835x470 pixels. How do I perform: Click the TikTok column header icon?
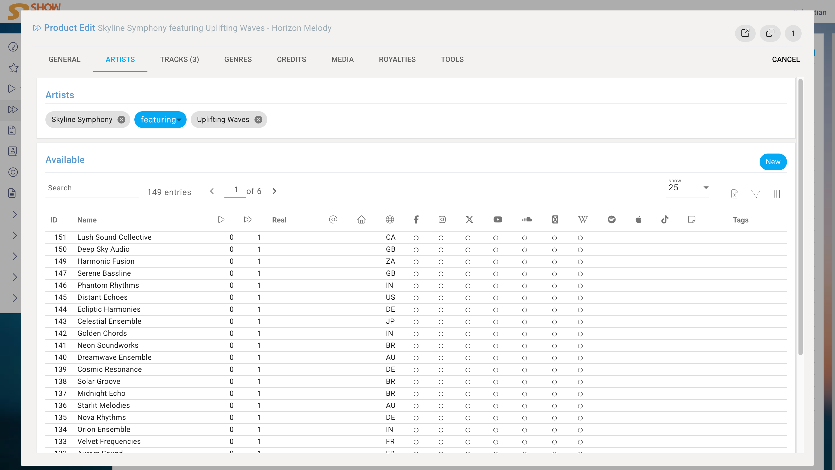click(x=665, y=220)
